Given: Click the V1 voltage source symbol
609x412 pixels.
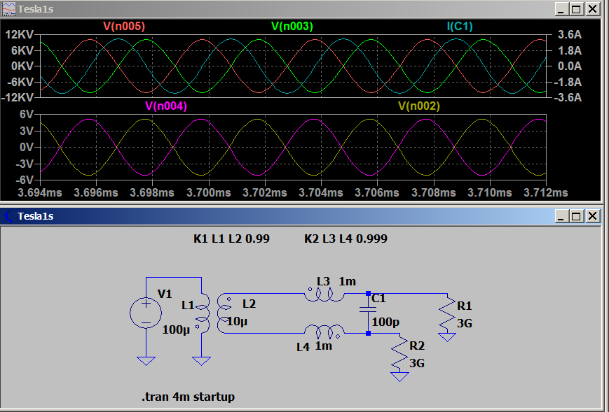Looking at the screenshot, I should point(146,312).
